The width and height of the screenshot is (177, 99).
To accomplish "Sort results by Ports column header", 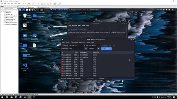I will coord(113,52).
